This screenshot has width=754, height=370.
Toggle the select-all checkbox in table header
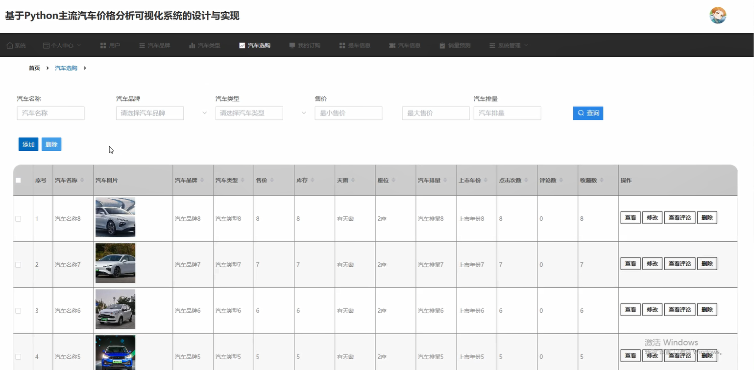point(18,180)
